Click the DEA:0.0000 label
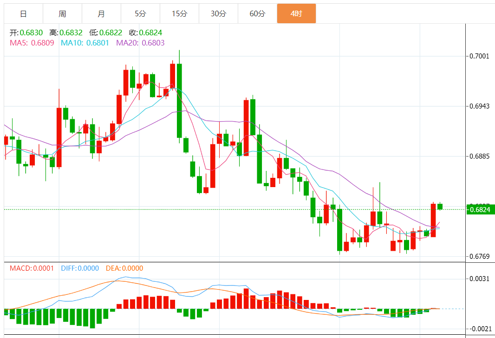495x338 pixels. [x=124, y=268]
